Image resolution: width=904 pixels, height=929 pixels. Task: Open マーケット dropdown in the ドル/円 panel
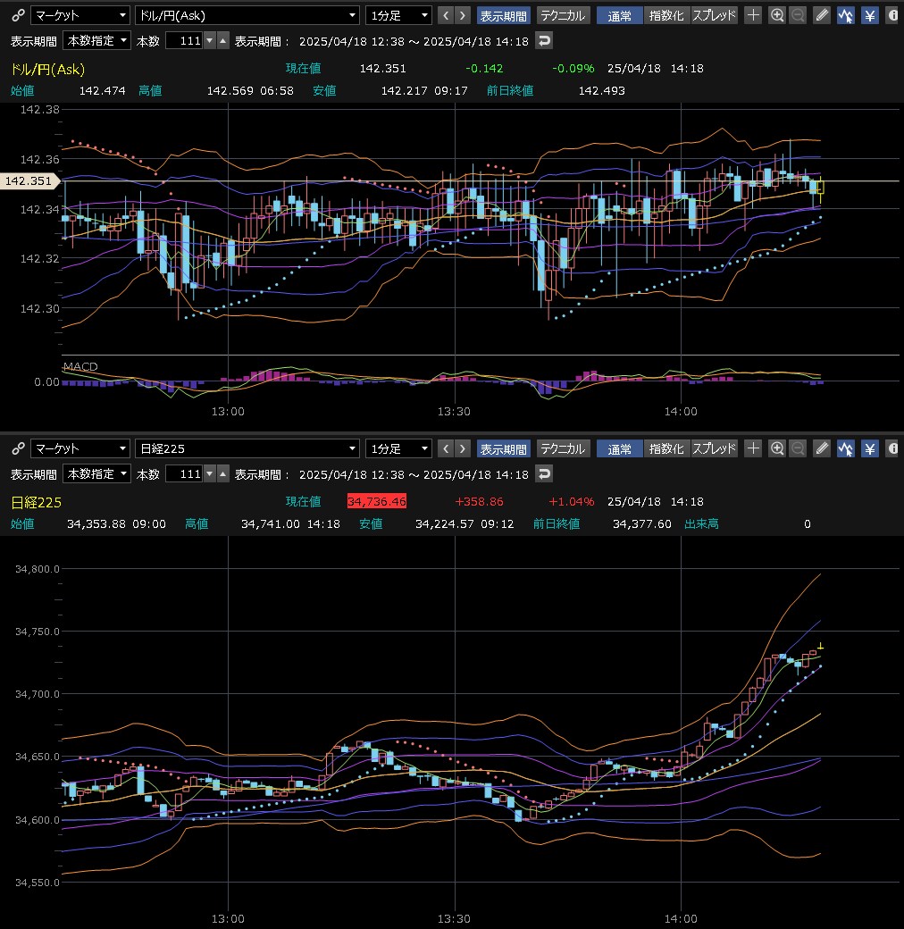click(80, 15)
